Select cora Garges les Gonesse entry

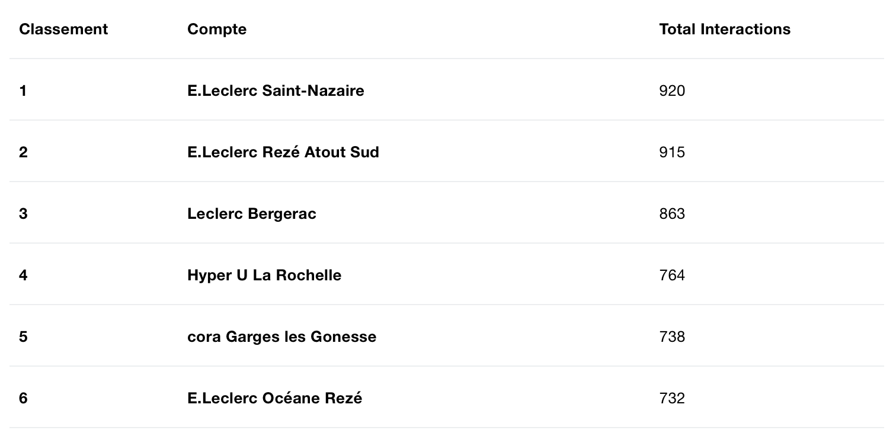tap(282, 337)
